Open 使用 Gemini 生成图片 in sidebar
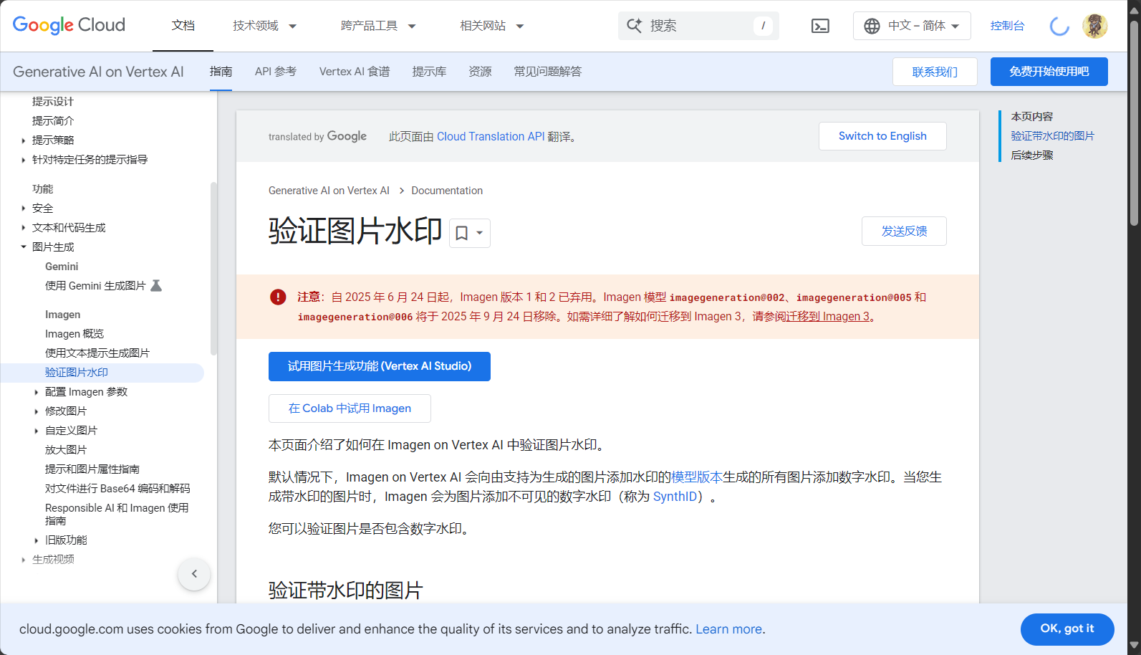 [95, 286]
